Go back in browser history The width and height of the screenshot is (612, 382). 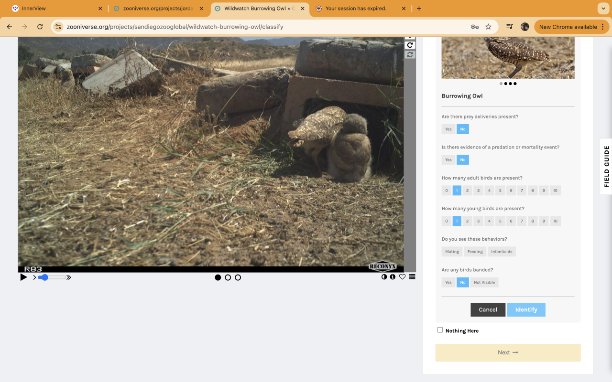[x=10, y=27]
